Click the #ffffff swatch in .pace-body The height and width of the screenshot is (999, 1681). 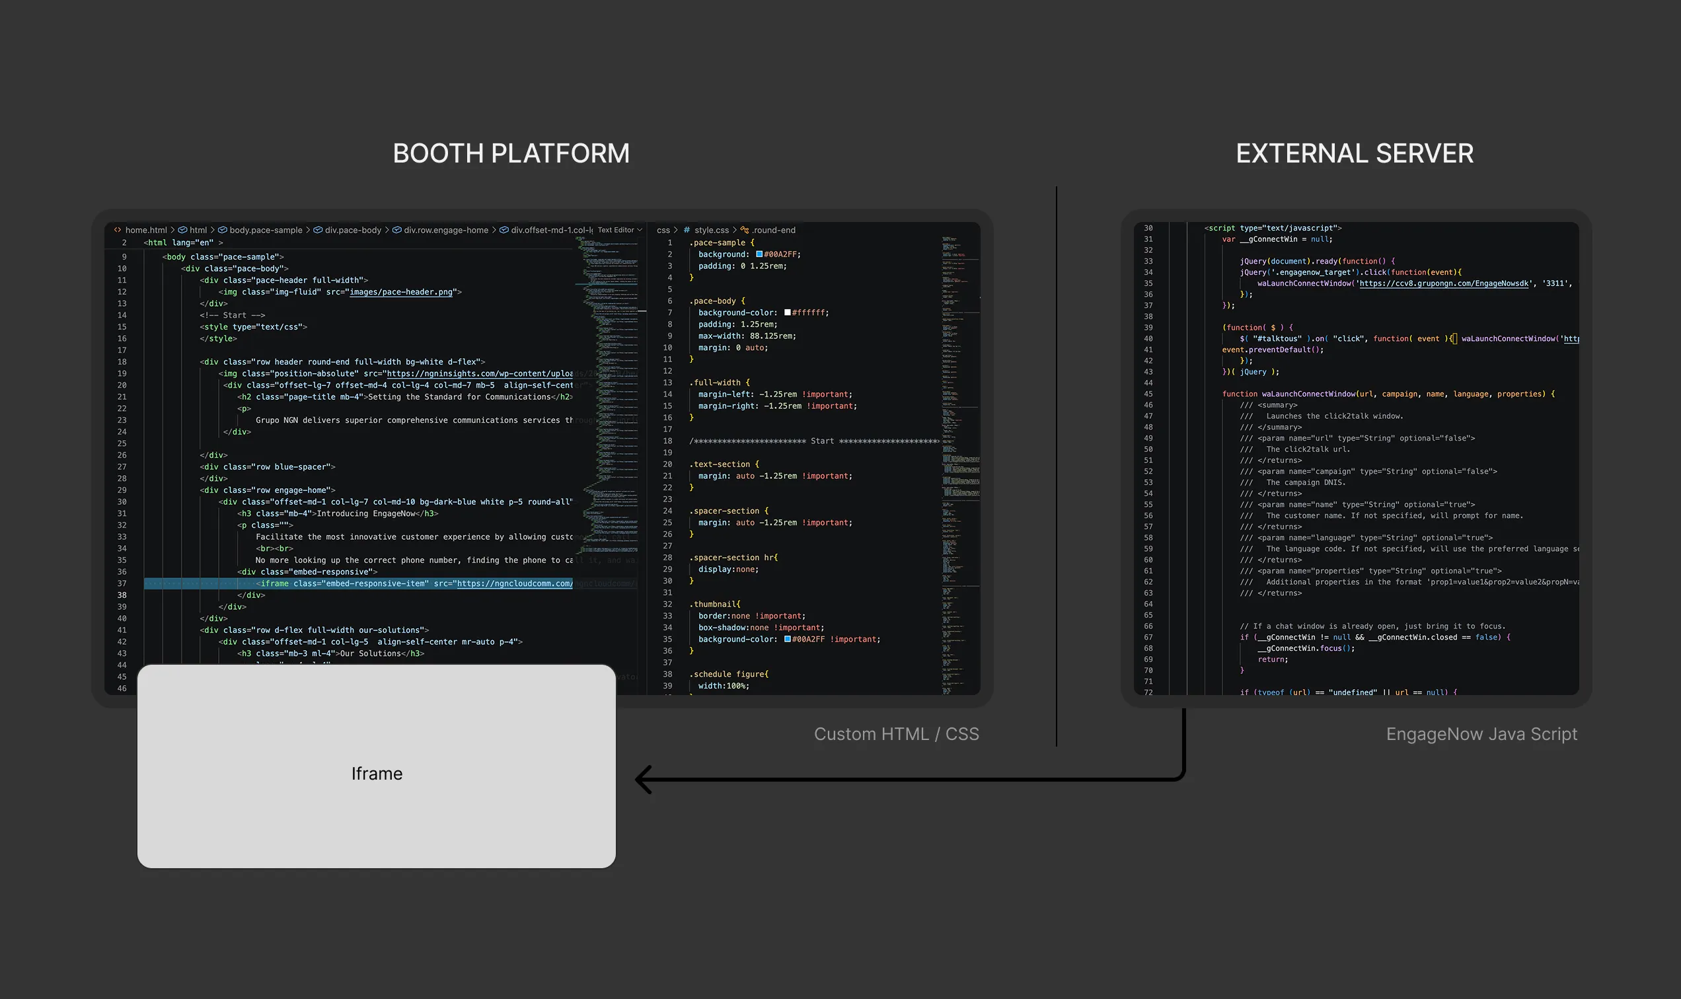click(x=788, y=313)
